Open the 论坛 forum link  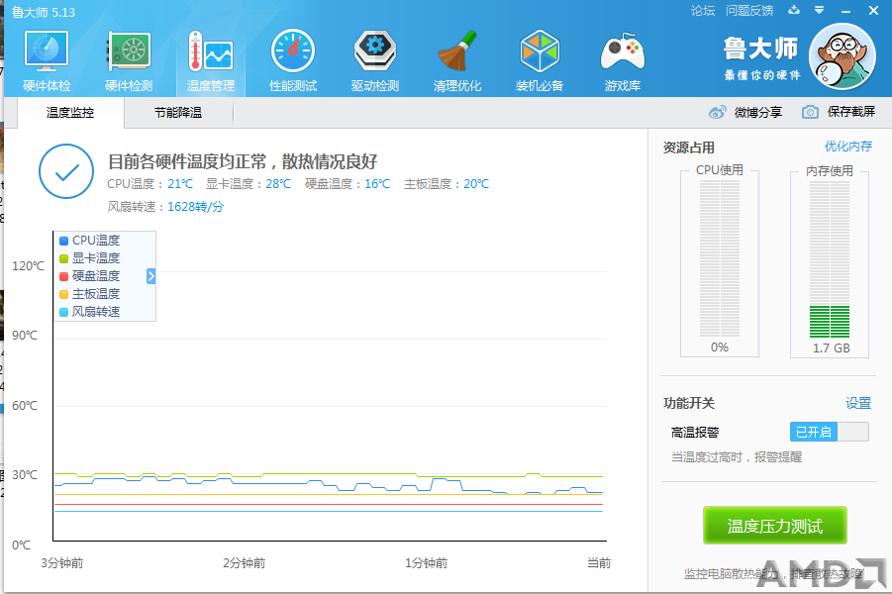(x=703, y=10)
